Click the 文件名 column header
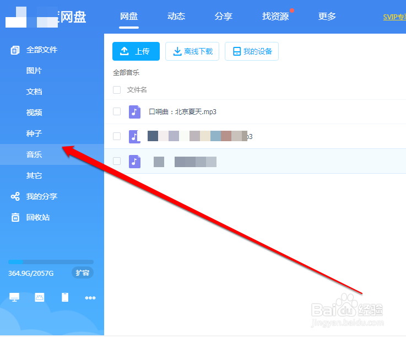406x337 pixels. click(137, 90)
